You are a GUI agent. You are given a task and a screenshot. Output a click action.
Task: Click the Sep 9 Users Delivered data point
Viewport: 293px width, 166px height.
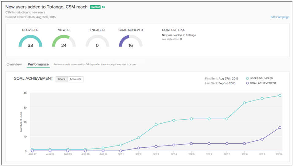pos(262,99)
